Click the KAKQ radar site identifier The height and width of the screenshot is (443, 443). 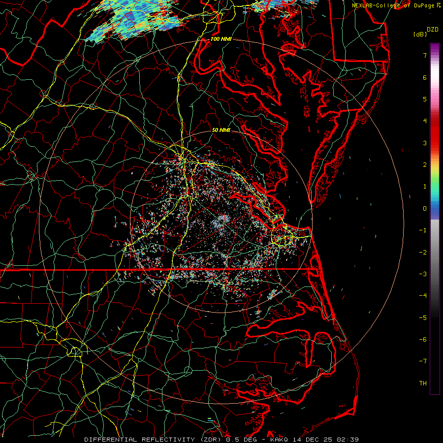[x=279, y=440]
